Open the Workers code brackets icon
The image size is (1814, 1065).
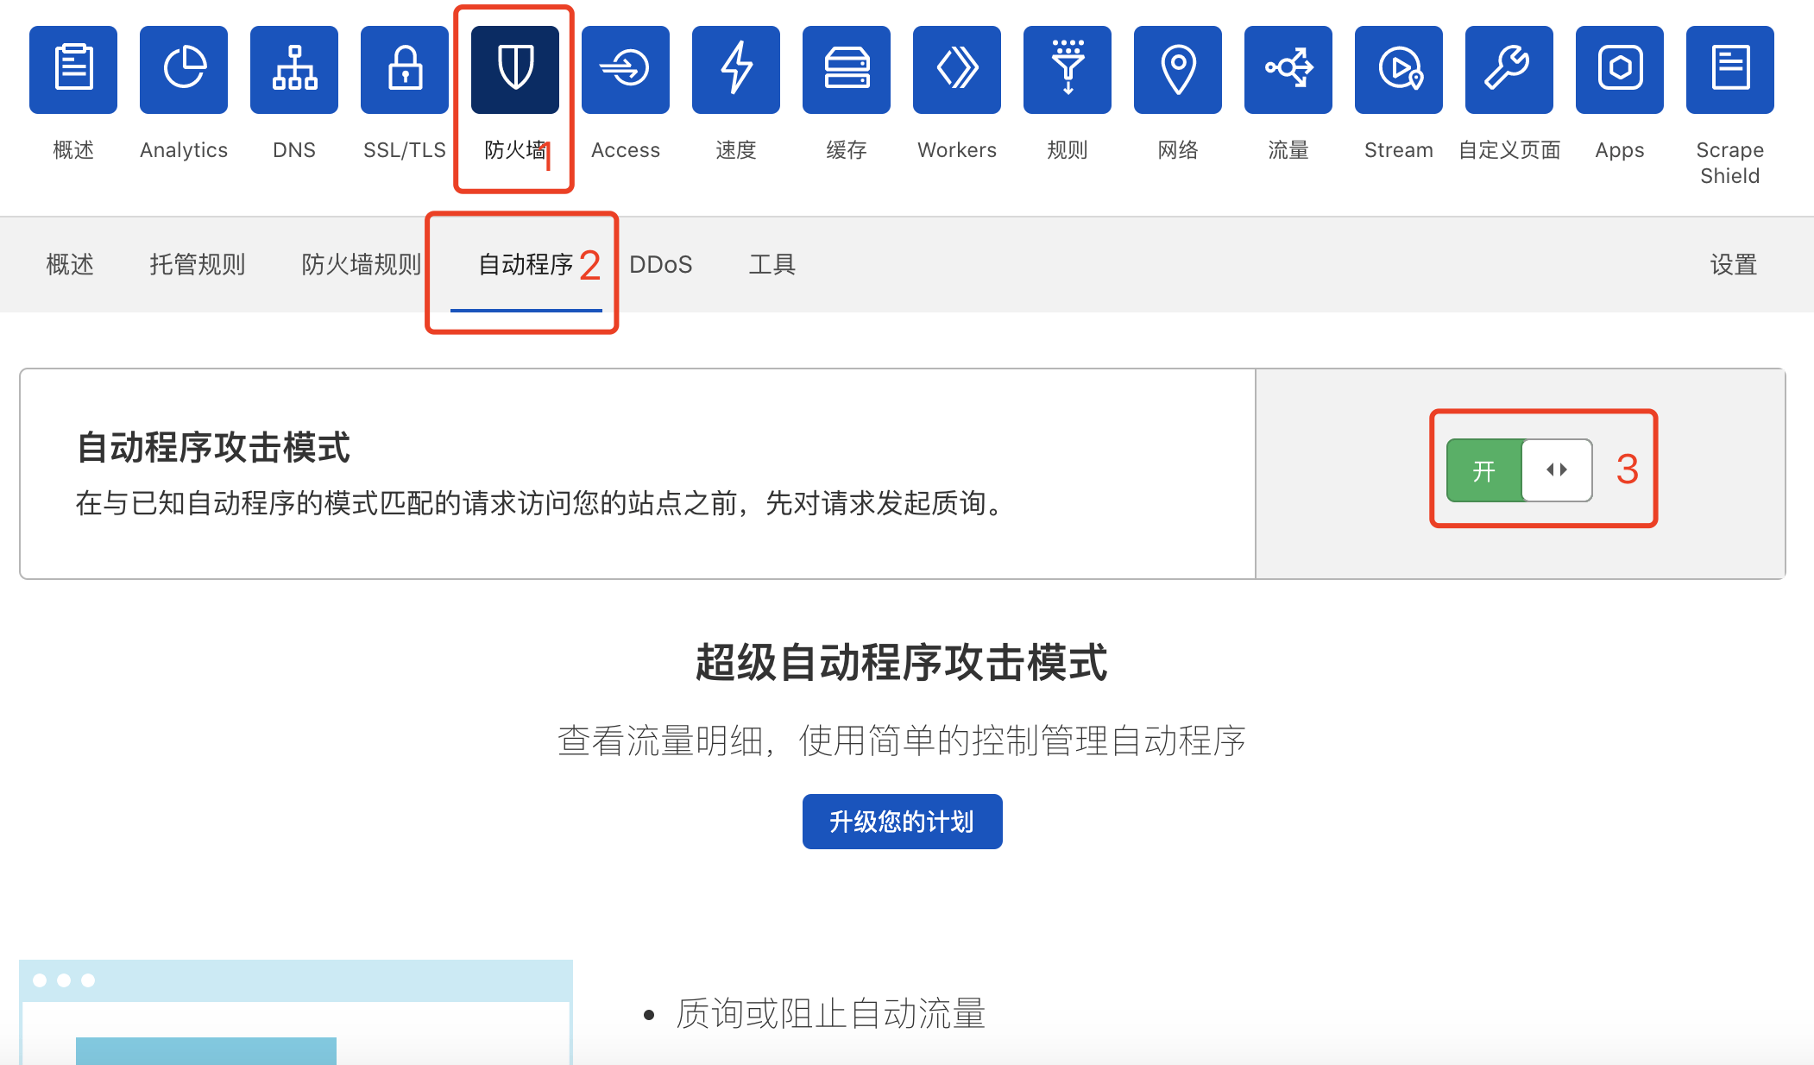(x=957, y=70)
